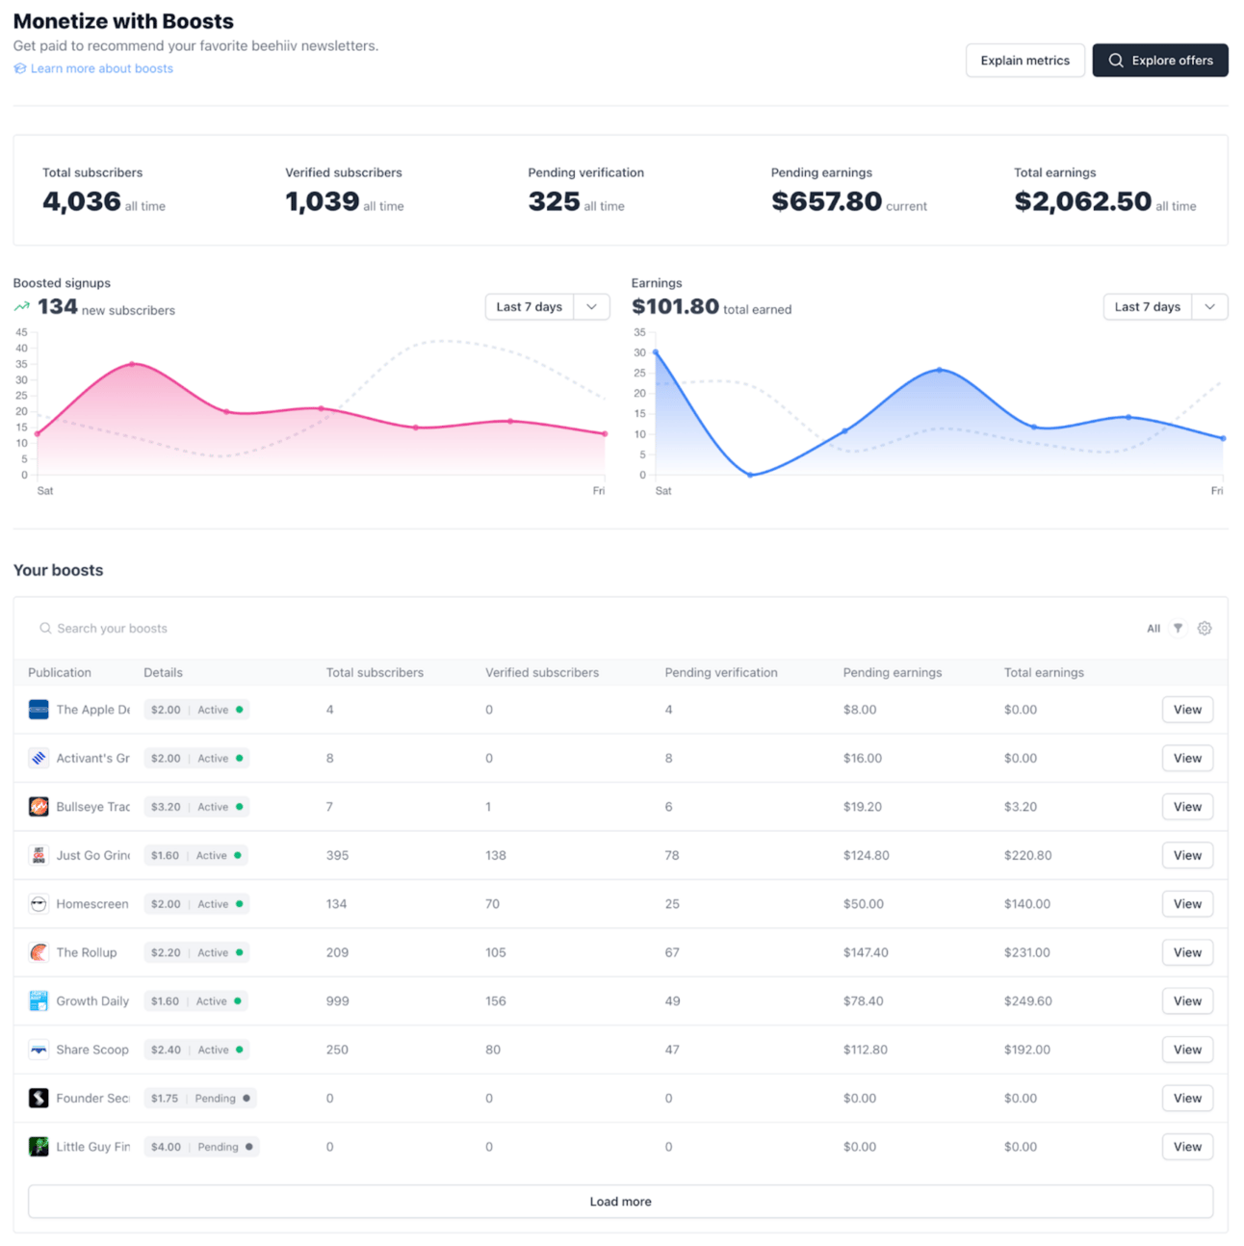Click 4,036 total subscribers value
Viewport: 1244px width, 1246px height.
[x=82, y=201]
